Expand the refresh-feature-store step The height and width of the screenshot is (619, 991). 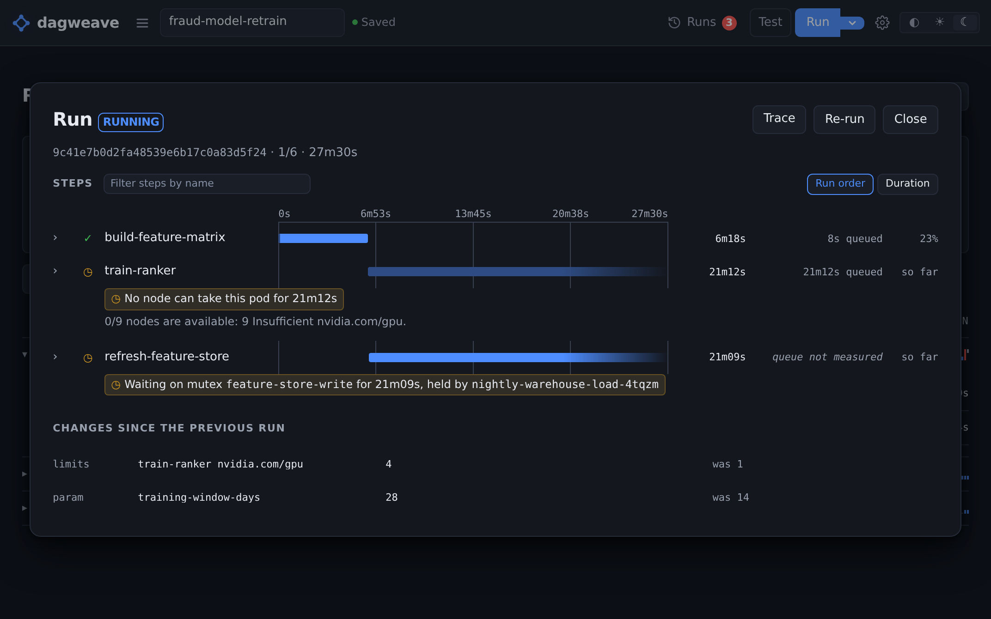pos(55,357)
